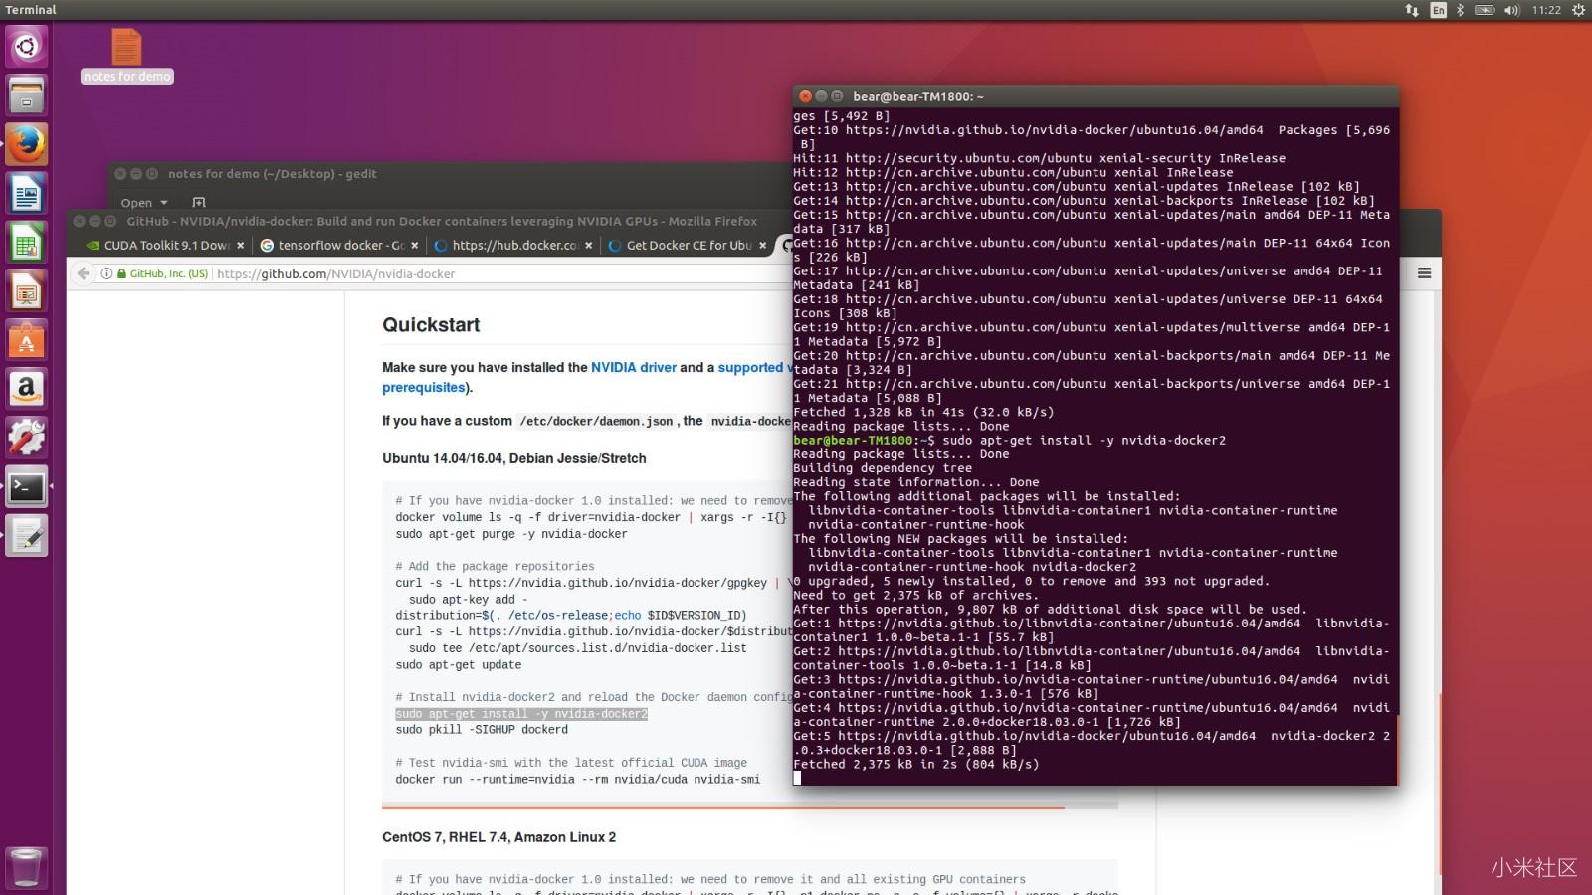The width and height of the screenshot is (1592, 895).
Task: Open LibreOffice Calc launcher icon
Action: point(27,242)
